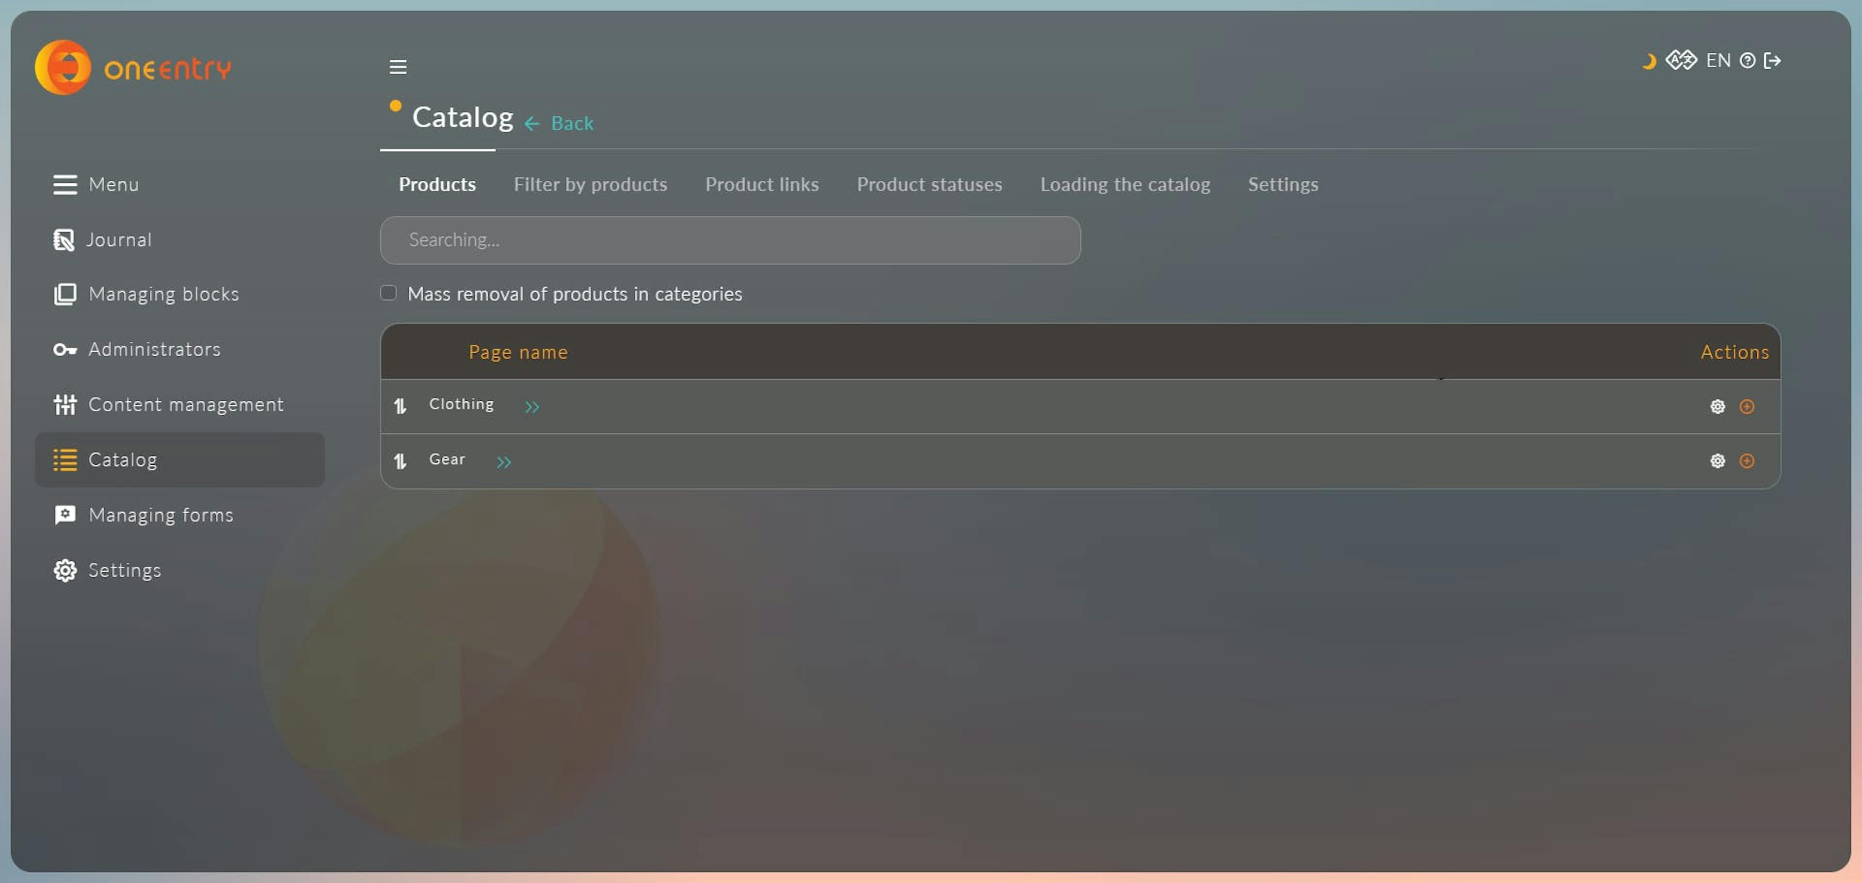Switch to the Filter by products tab
The image size is (1862, 883).
coord(590,184)
